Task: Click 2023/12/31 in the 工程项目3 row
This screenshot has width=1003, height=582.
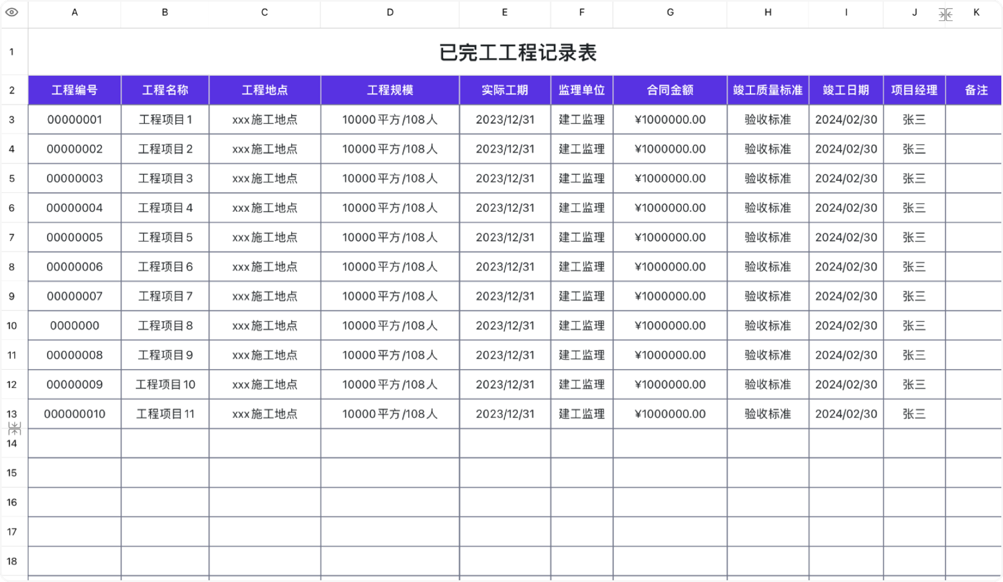Action: click(x=505, y=179)
